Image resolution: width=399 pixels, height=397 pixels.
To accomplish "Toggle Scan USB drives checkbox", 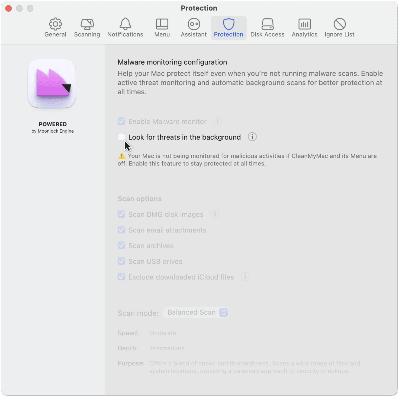I will coord(121,261).
